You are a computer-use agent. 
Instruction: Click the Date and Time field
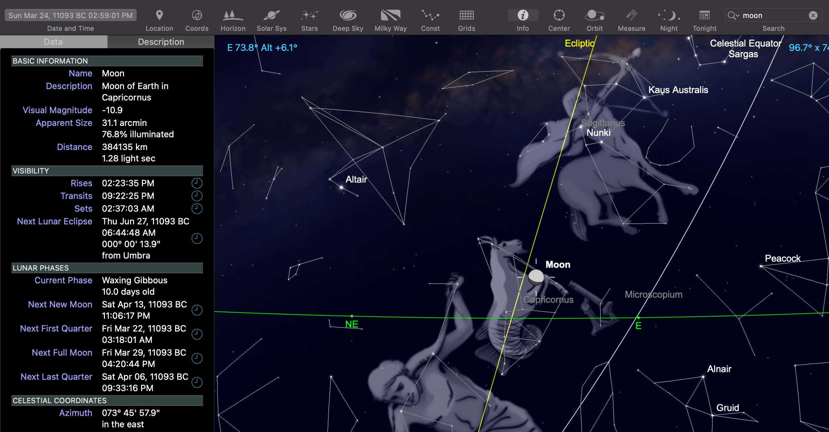pos(70,15)
